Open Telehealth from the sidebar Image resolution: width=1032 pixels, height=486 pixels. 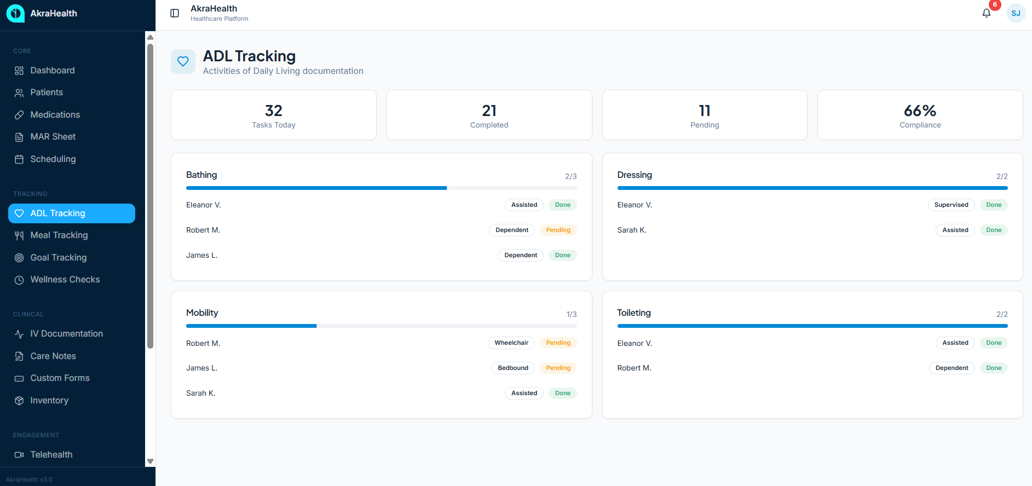[x=72, y=455]
